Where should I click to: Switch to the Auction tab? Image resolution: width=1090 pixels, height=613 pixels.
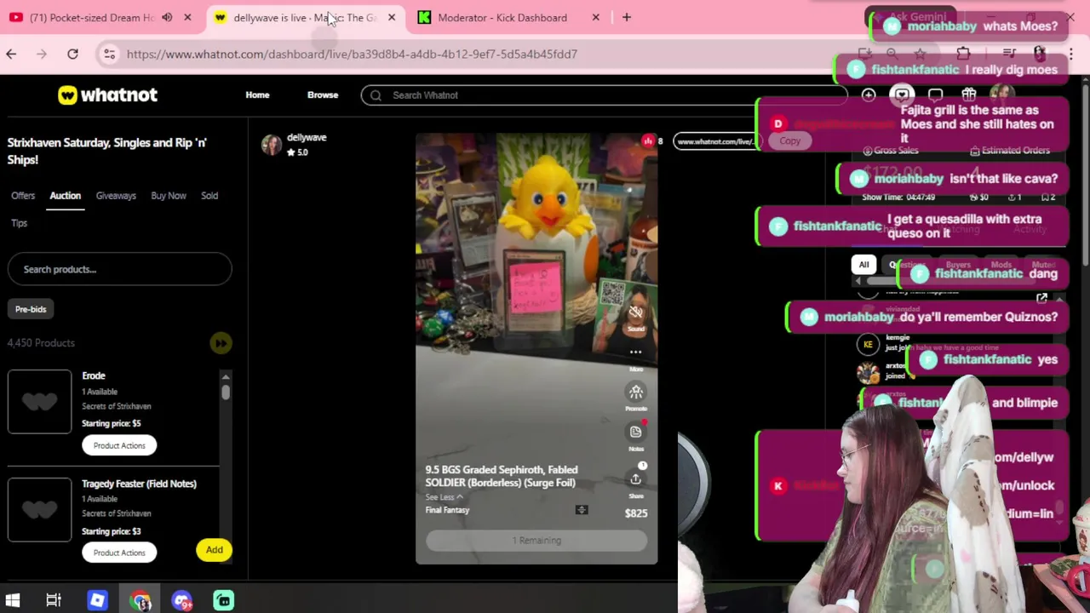[x=65, y=196]
